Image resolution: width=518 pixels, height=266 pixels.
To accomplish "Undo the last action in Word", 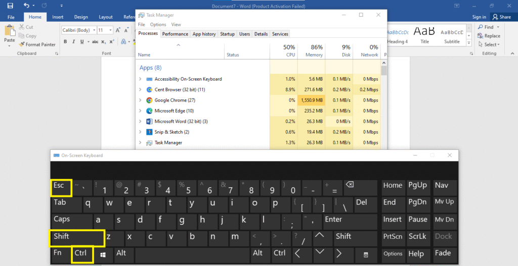I will pos(26,6).
